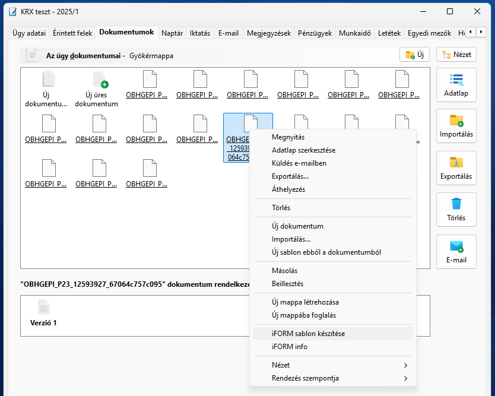Click the Adatlap icon in the sidebar

pyautogui.click(x=456, y=85)
